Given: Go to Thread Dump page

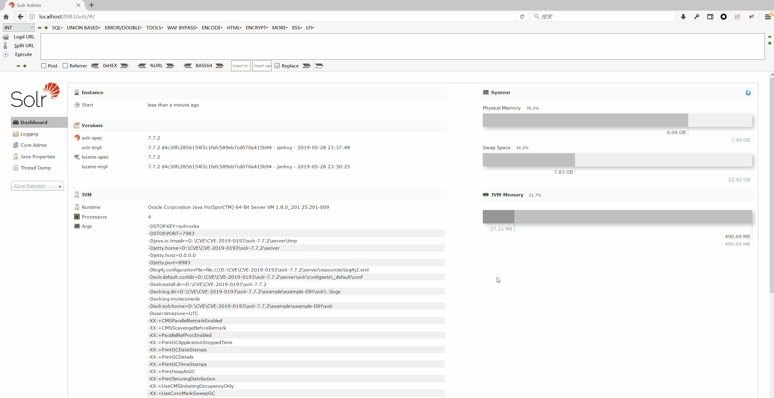Looking at the screenshot, I should (35, 168).
